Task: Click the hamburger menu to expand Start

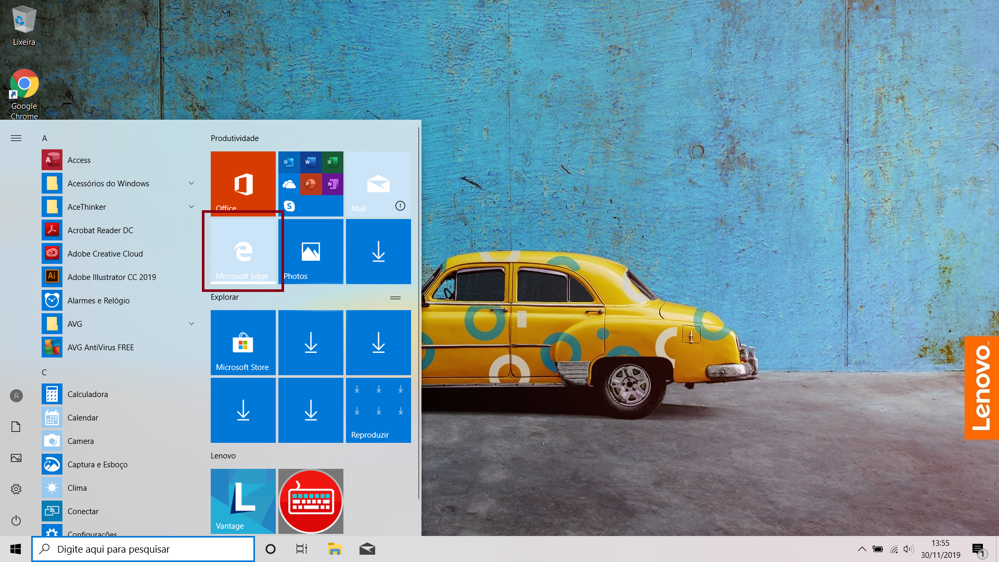Action: (16, 138)
